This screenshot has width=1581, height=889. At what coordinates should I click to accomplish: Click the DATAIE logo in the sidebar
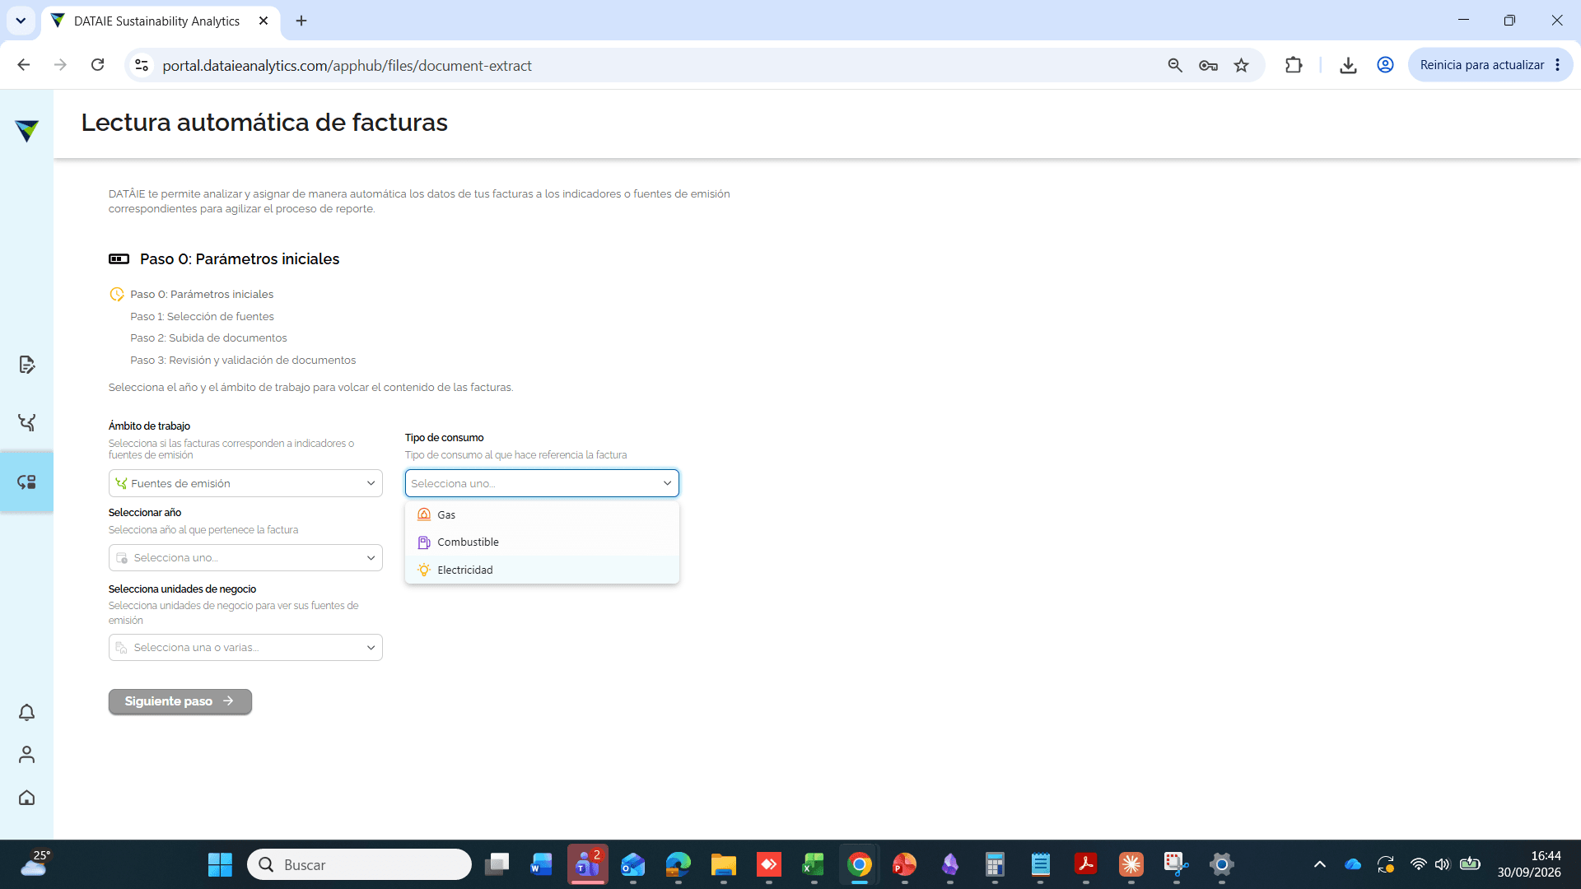click(26, 131)
